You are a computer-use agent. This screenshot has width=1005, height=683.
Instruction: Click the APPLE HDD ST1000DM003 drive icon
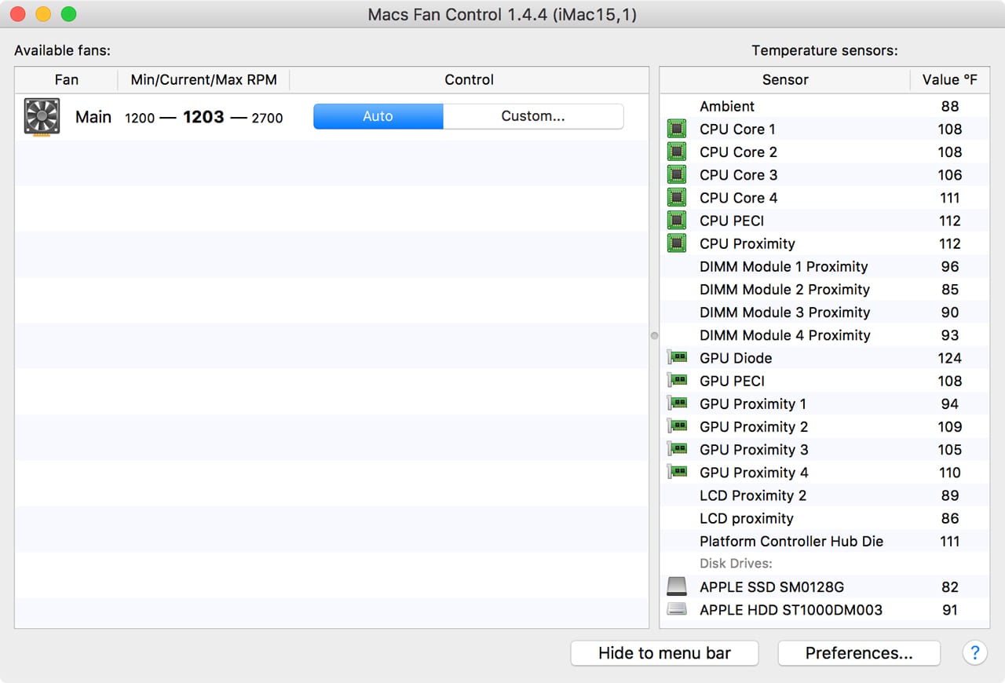(x=676, y=609)
